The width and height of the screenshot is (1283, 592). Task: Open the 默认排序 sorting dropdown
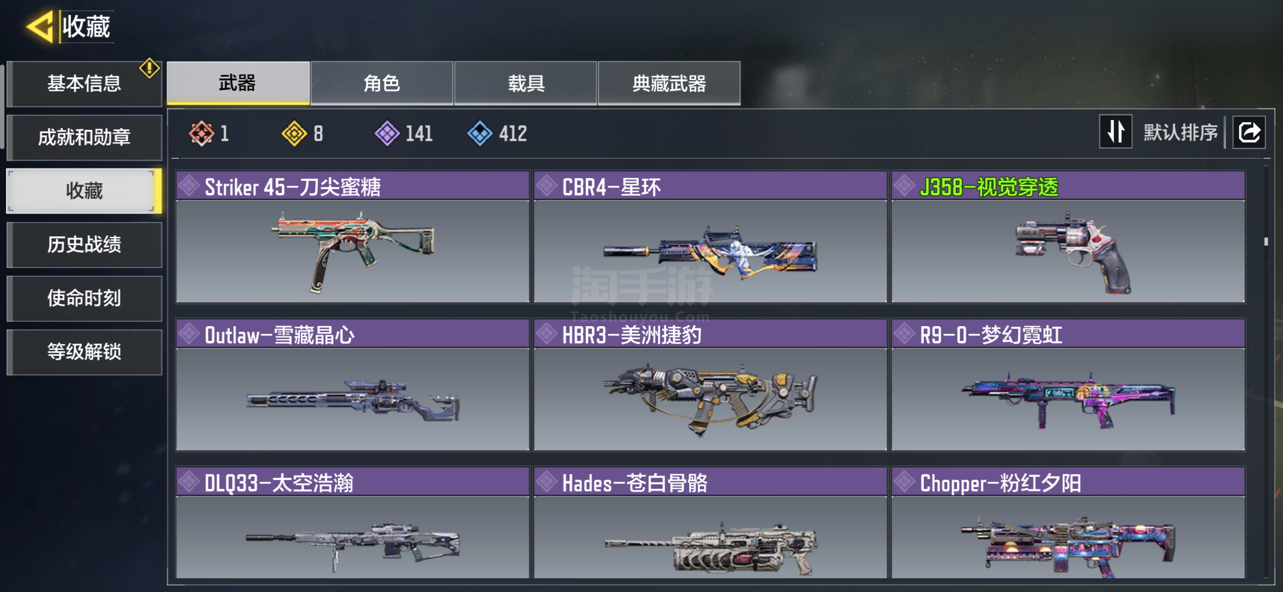pyautogui.click(x=1180, y=133)
